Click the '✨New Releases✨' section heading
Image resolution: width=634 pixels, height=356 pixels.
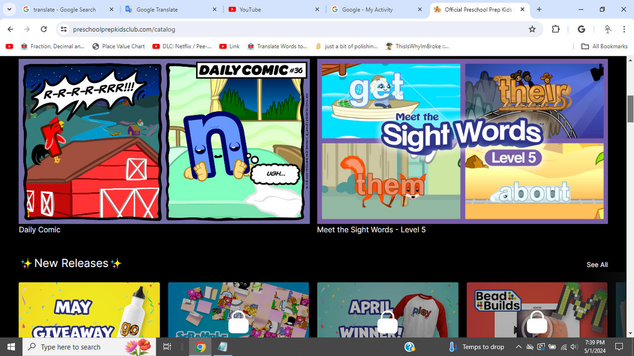[71, 264]
